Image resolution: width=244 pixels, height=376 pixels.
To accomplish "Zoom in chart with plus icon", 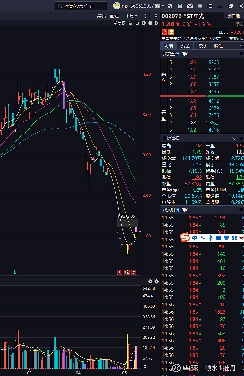I will coord(144,23).
